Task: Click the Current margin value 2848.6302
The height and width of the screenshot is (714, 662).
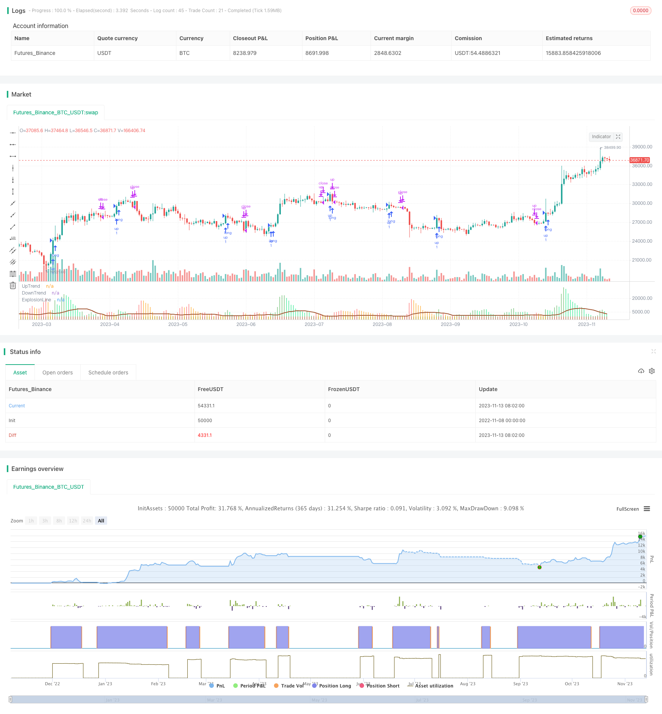Action: (x=388, y=53)
